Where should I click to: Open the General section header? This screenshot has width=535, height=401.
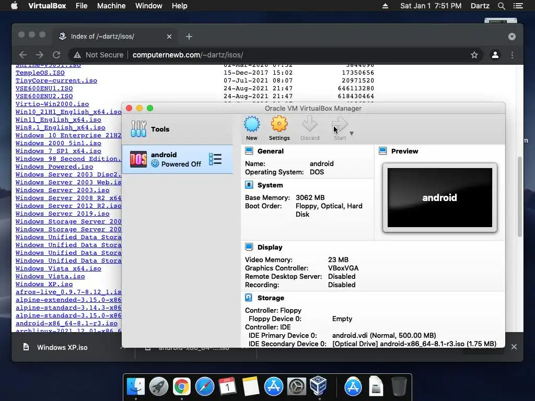pos(271,151)
